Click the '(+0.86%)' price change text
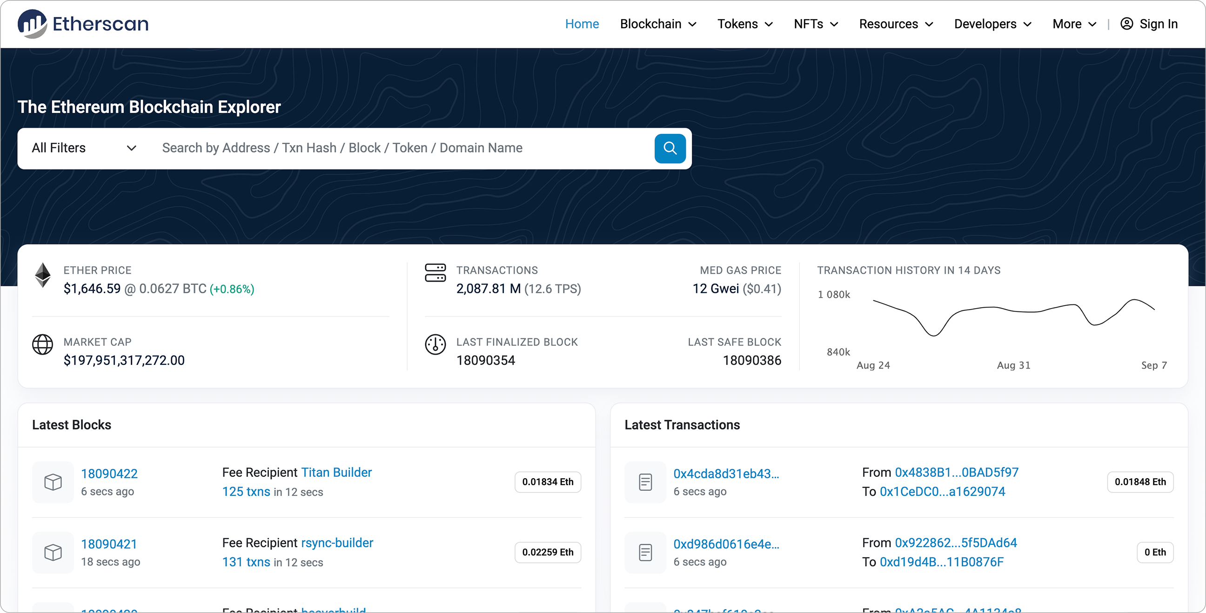Image resolution: width=1206 pixels, height=613 pixels. tap(232, 290)
